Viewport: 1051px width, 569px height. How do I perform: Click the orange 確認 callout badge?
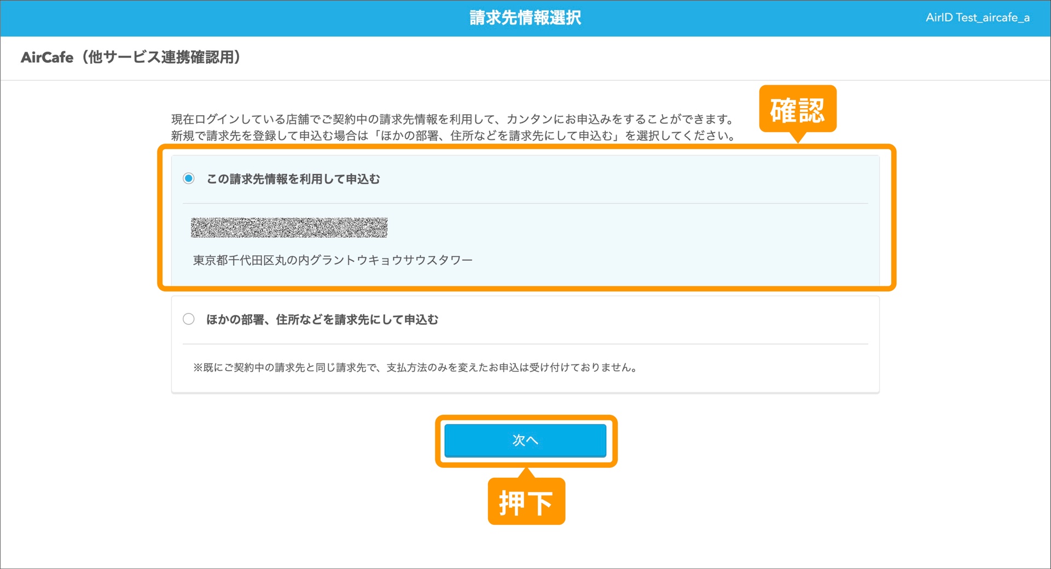coord(797,109)
